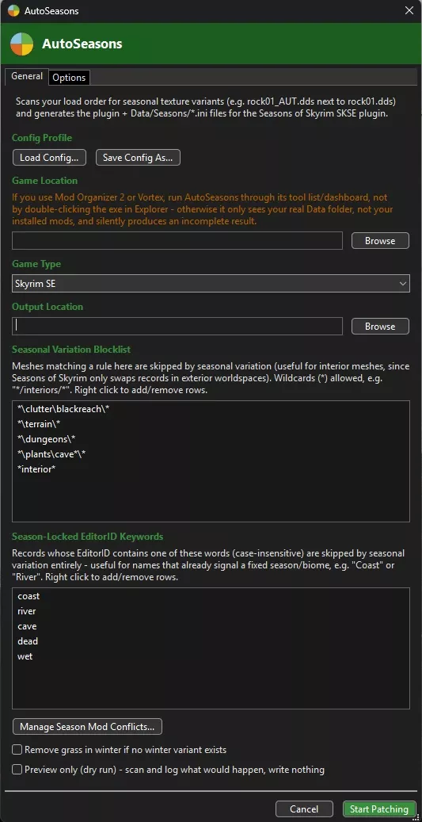Select the *\terrain\* blocklist row
This screenshot has width=422, height=822.
(211, 423)
